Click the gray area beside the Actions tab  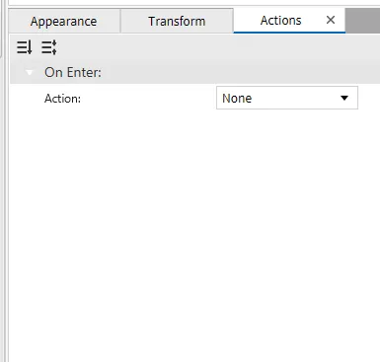pos(362,21)
